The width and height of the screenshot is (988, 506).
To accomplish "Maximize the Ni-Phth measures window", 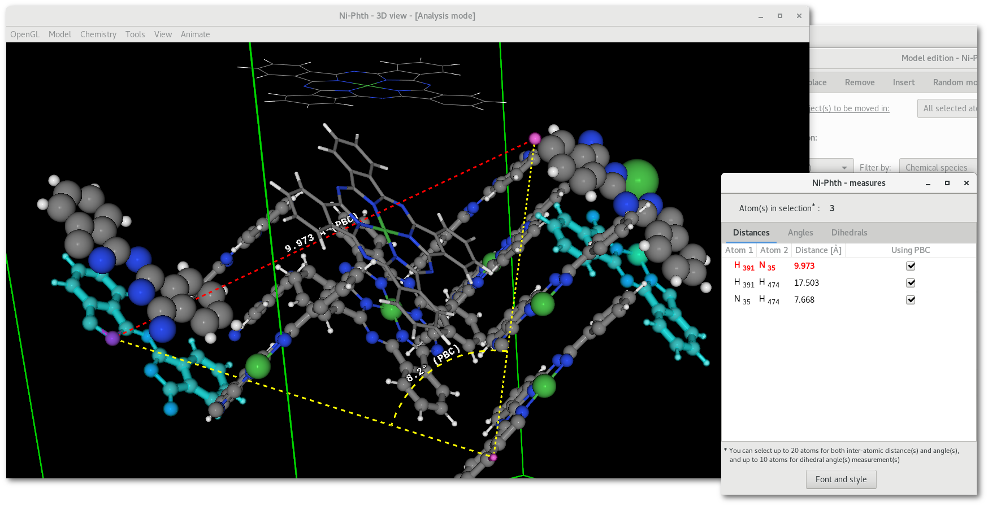I will click(x=947, y=183).
